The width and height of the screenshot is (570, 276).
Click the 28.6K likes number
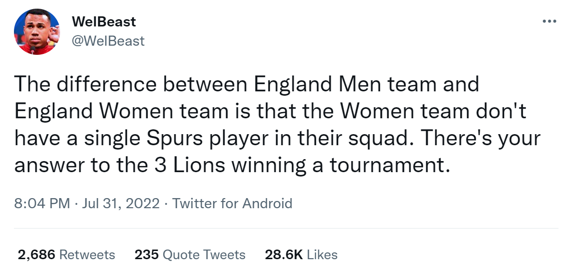284,254
